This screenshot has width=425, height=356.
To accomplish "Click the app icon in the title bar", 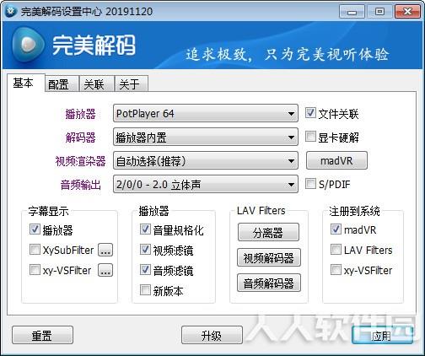I will click(11, 12).
